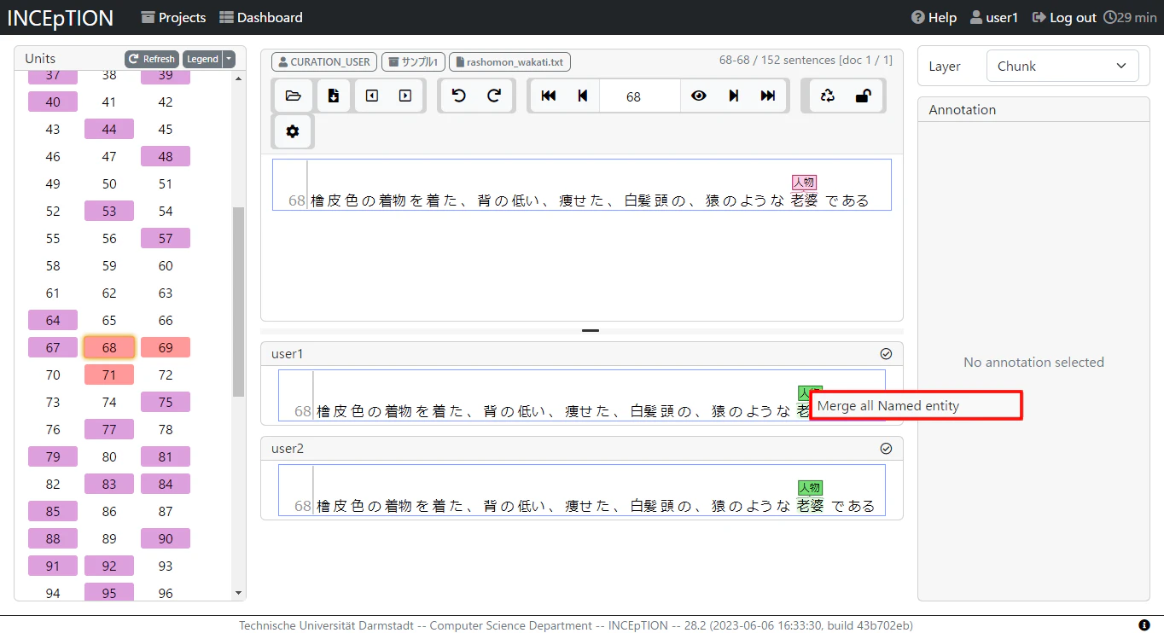Go to the previous page
The width and height of the screenshot is (1164, 633).
(583, 96)
